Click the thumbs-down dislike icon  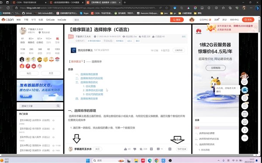coord(135,149)
